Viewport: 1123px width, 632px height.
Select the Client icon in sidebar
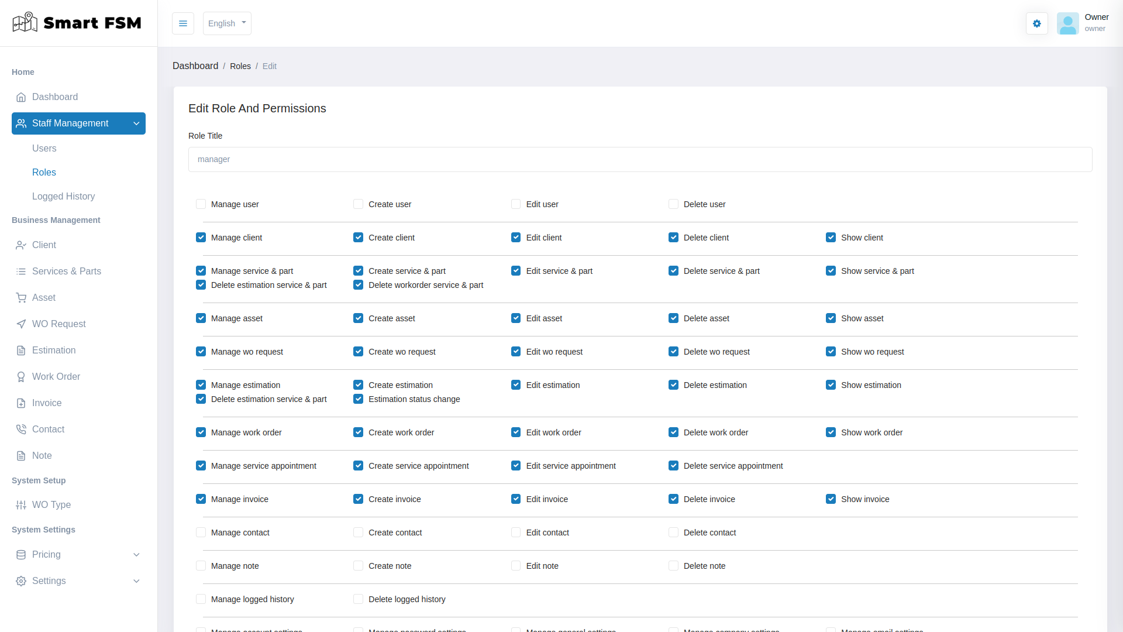21,245
